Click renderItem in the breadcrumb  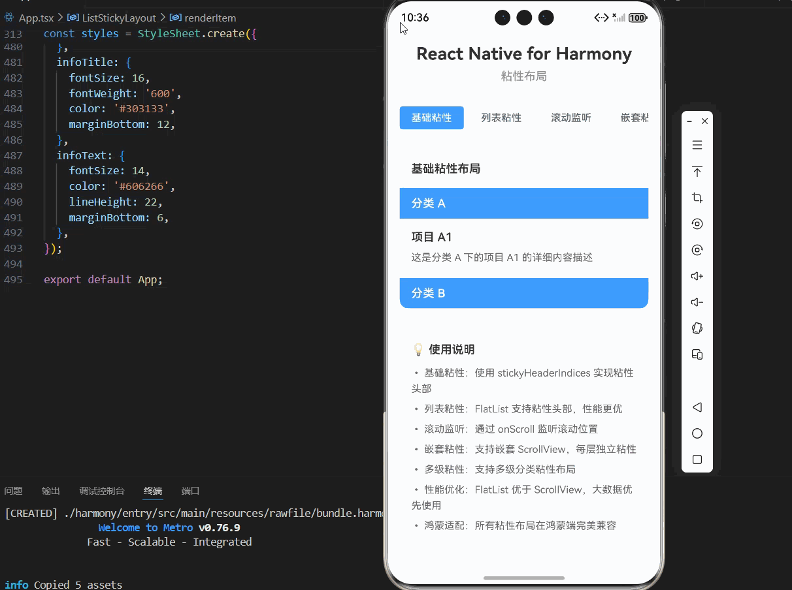[210, 18]
